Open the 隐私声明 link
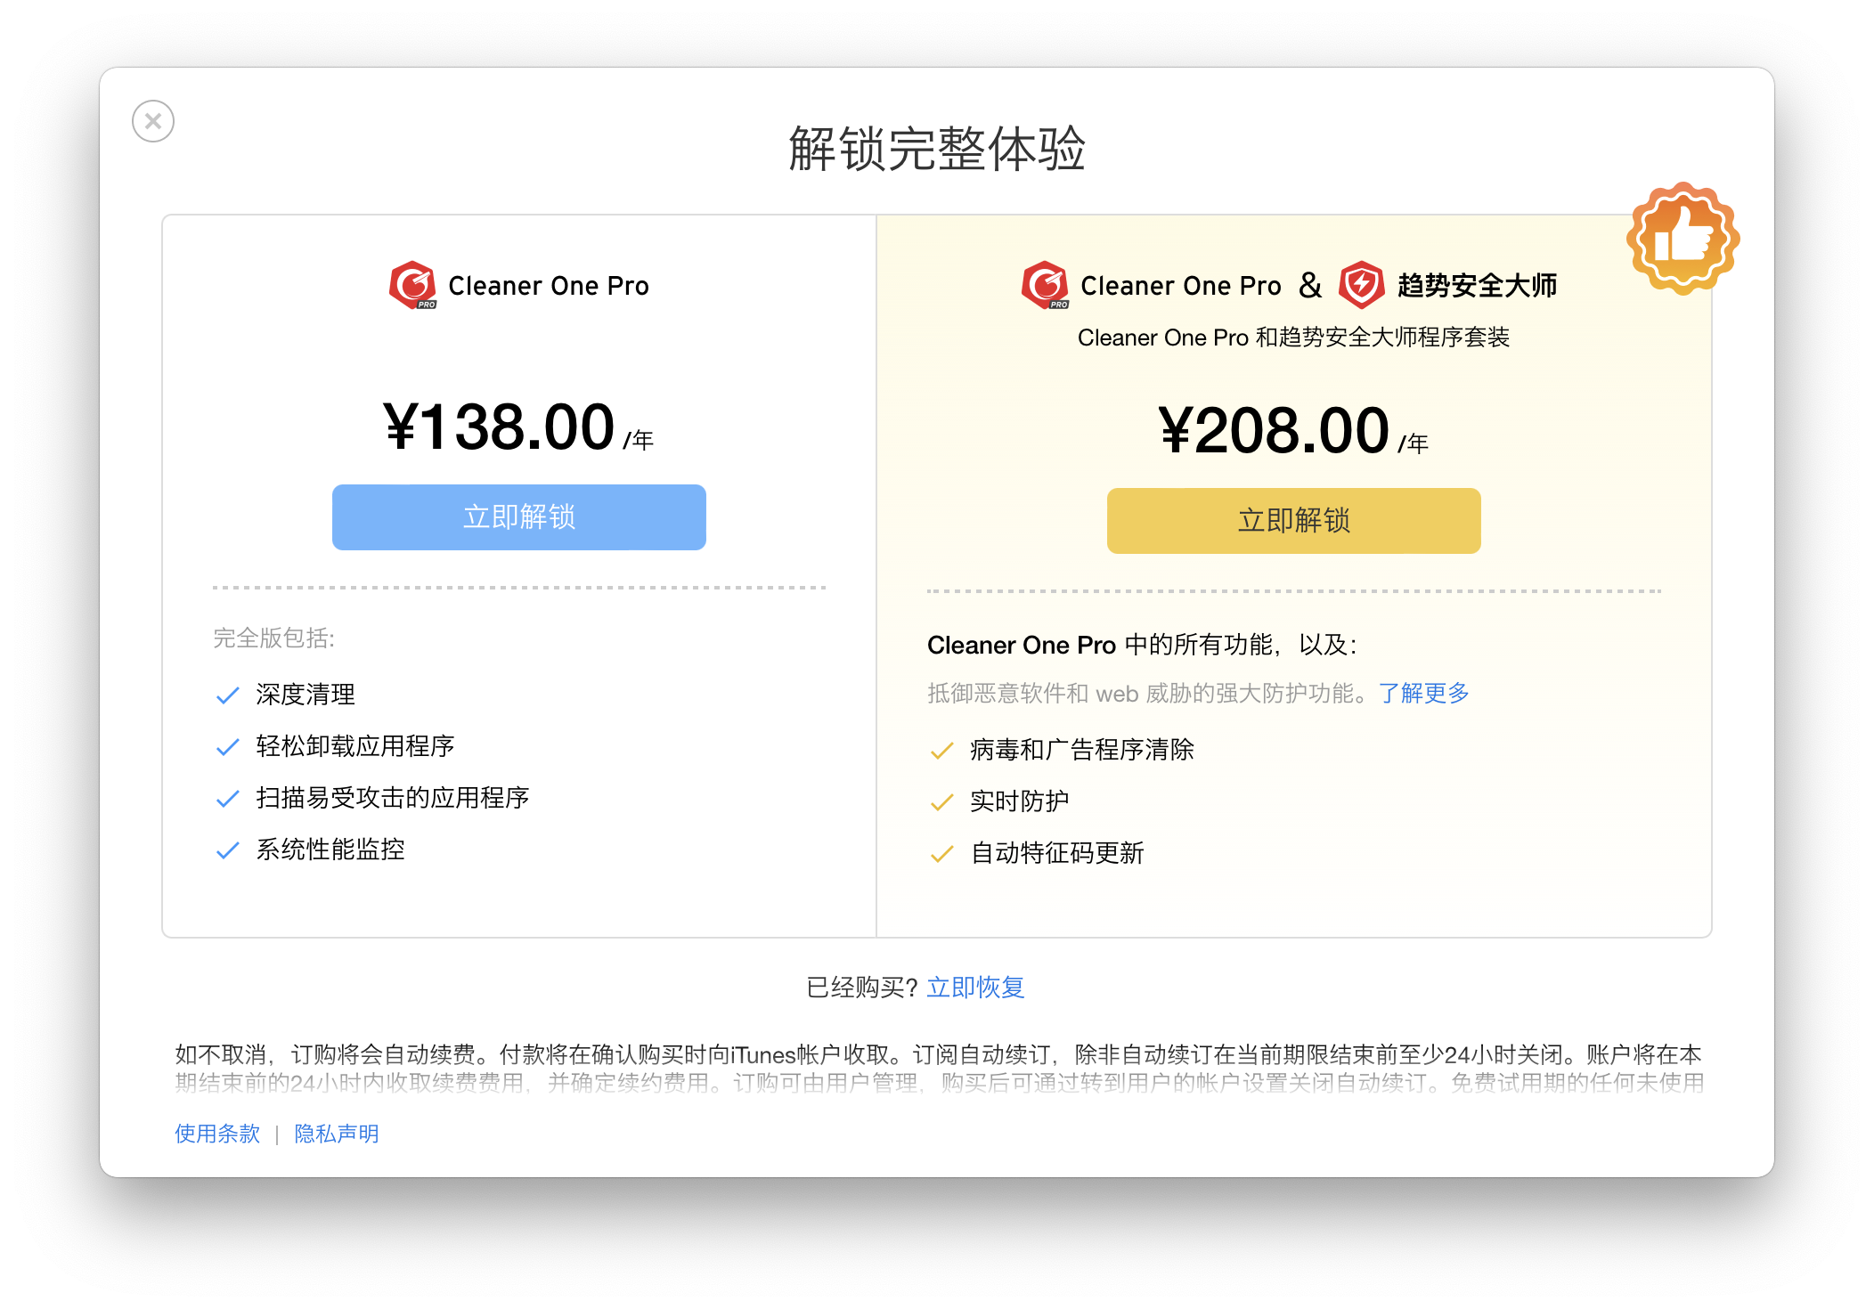Screen dimensions: 1874x1309 [x=337, y=1134]
